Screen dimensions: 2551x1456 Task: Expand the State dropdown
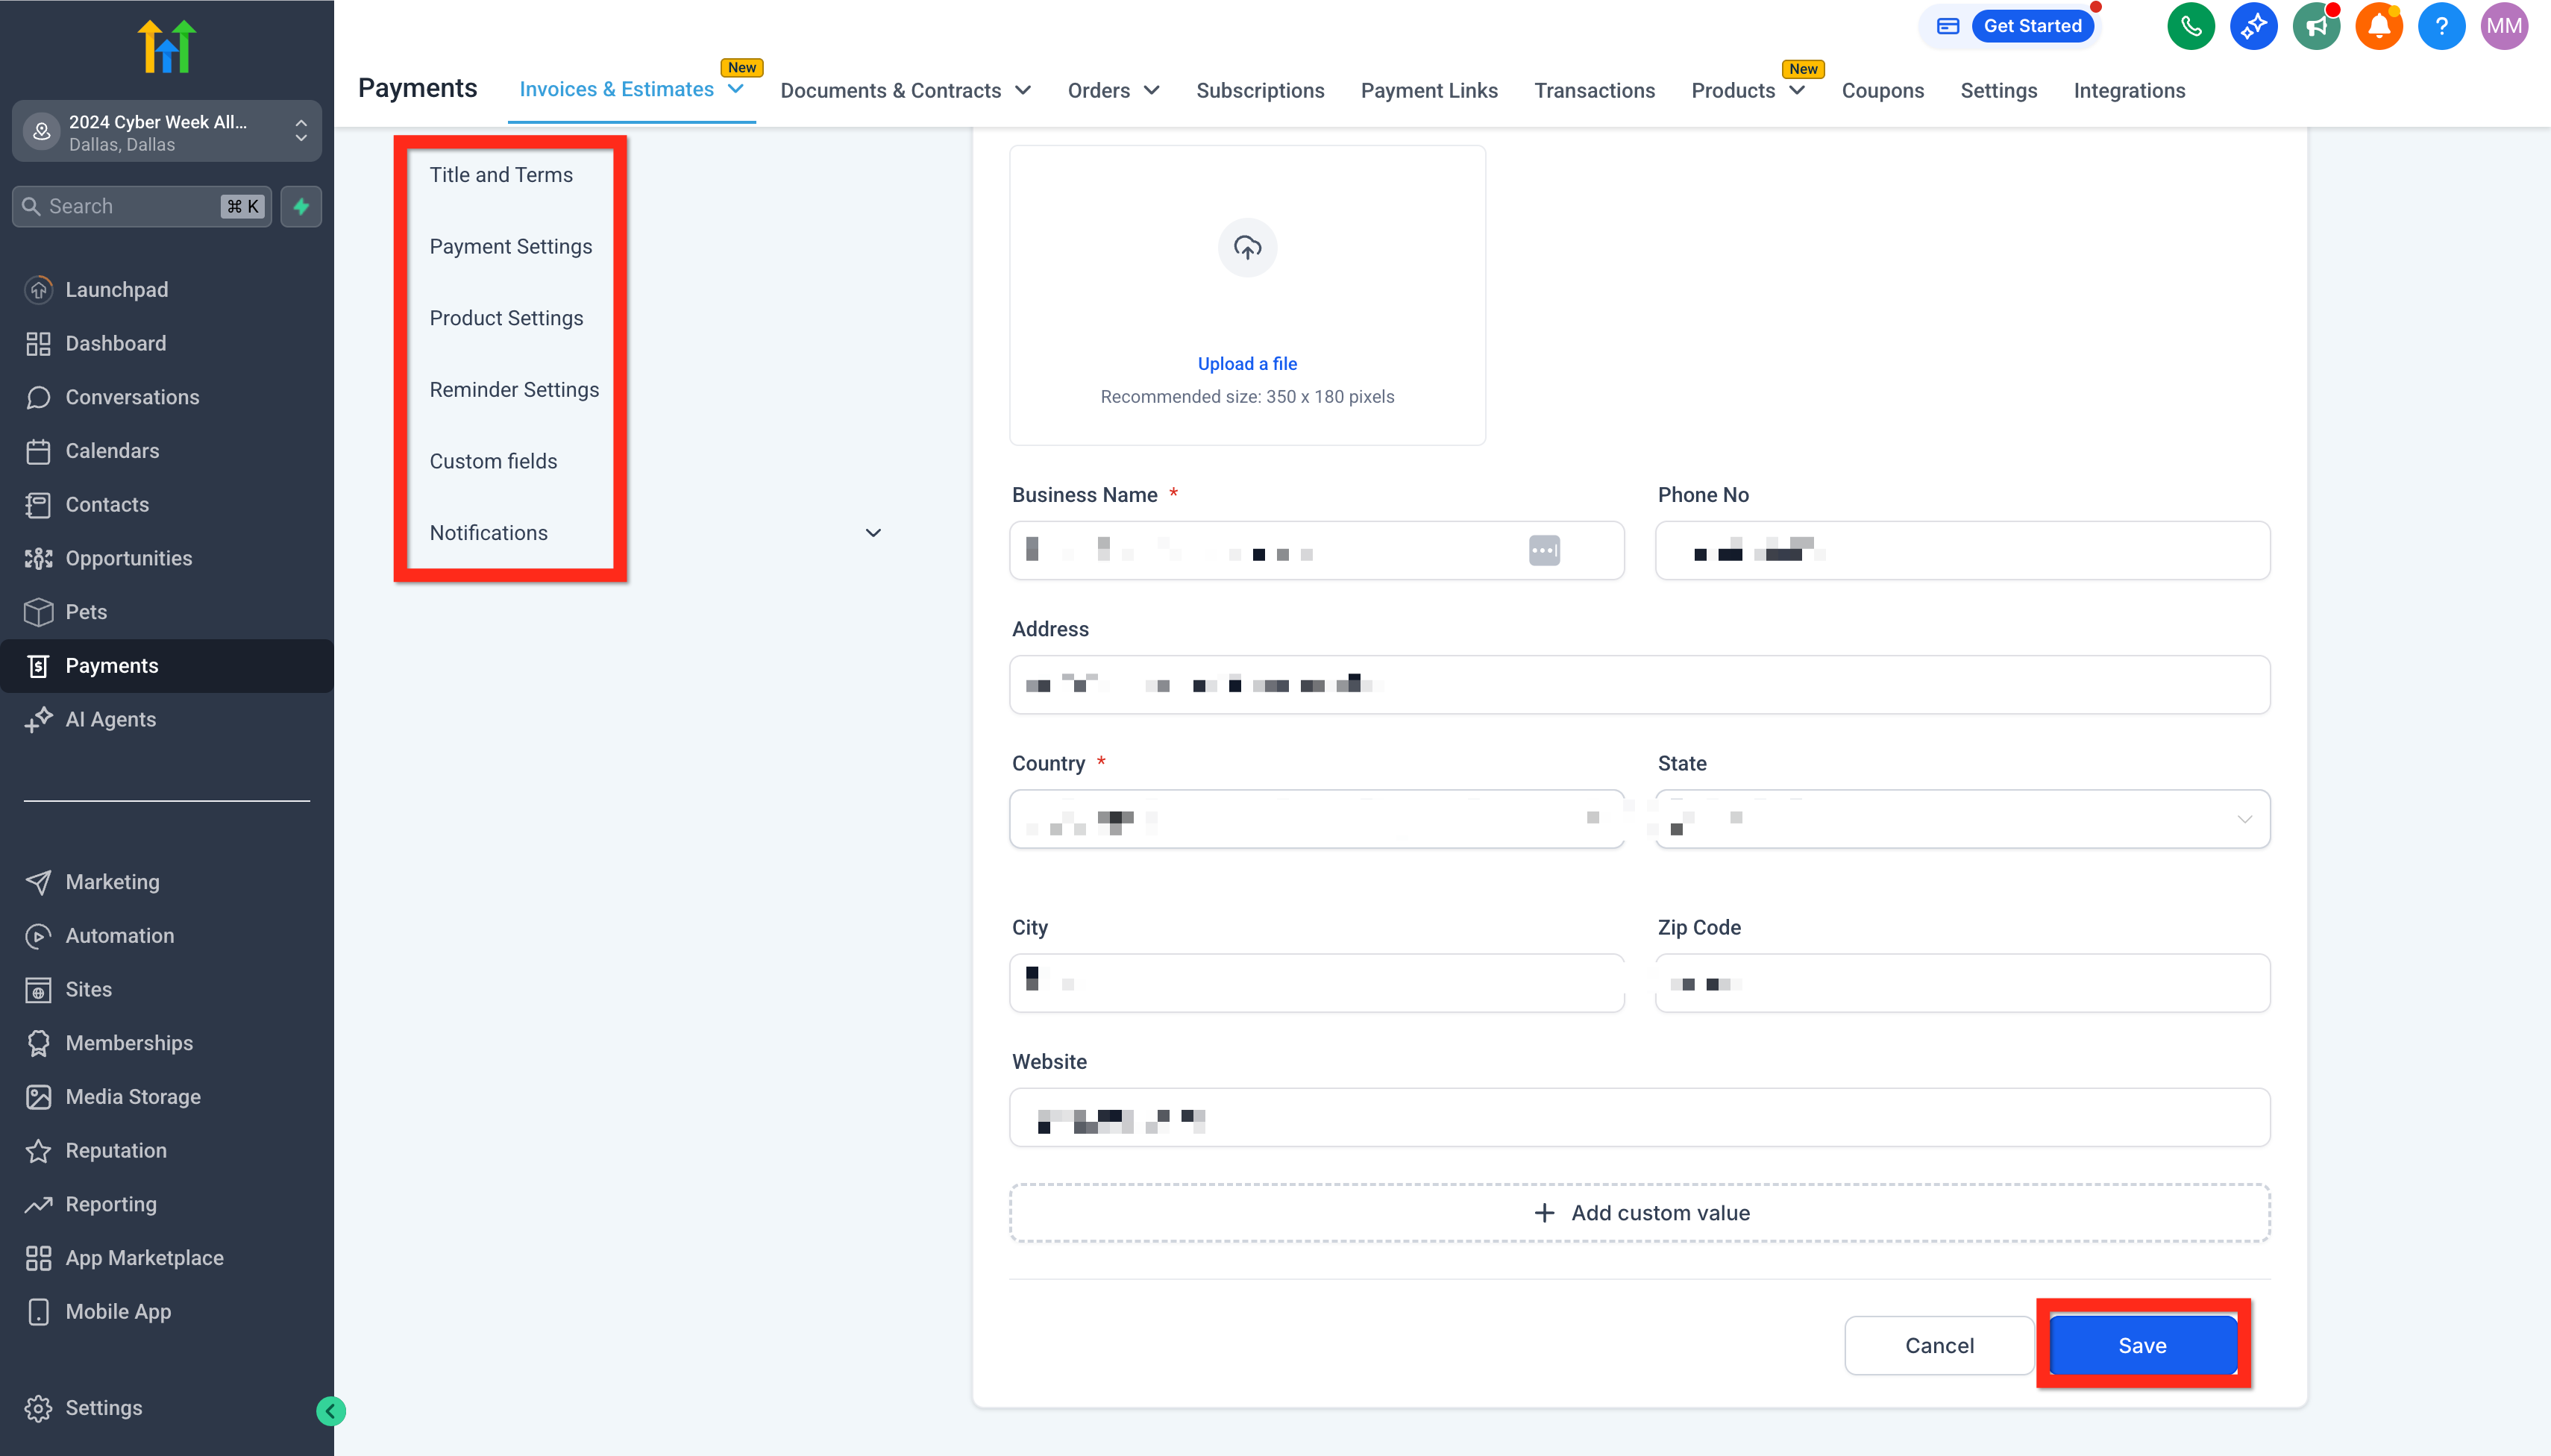2244,819
